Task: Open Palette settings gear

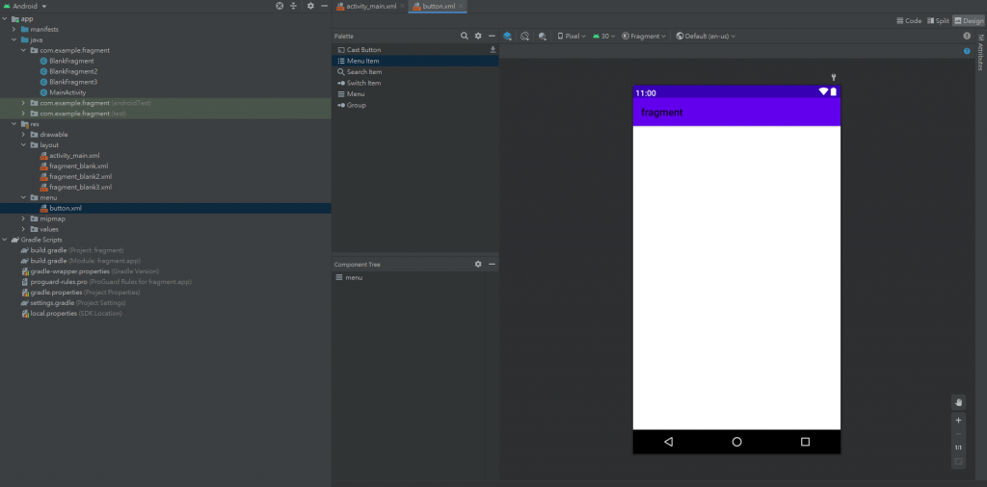Action: (x=478, y=36)
